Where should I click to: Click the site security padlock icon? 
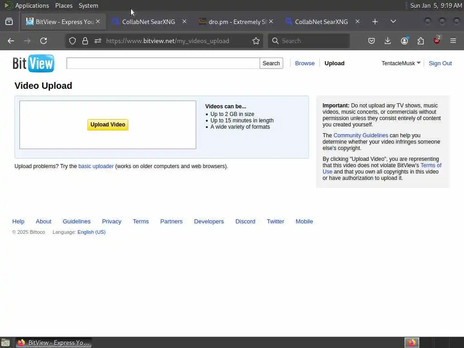pyautogui.click(x=85, y=41)
